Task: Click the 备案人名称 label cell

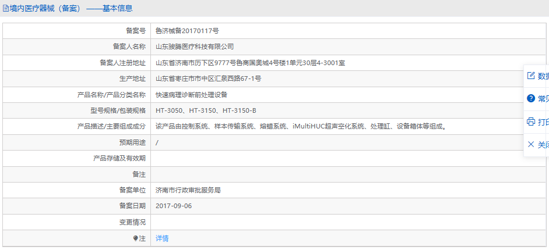Action: click(x=77, y=47)
